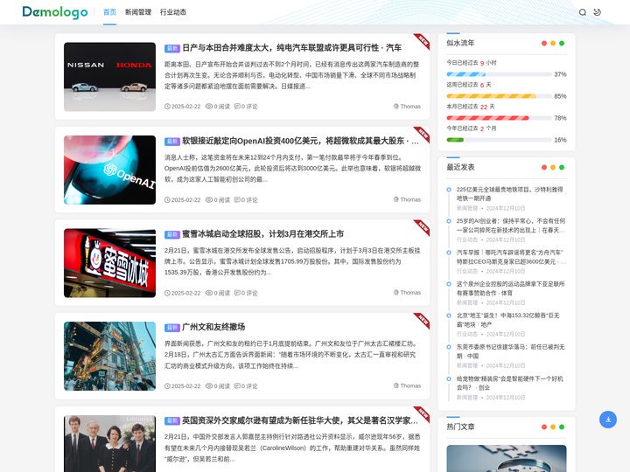
Task: Open article 日产与本田合并难度太大
Action: [291, 48]
